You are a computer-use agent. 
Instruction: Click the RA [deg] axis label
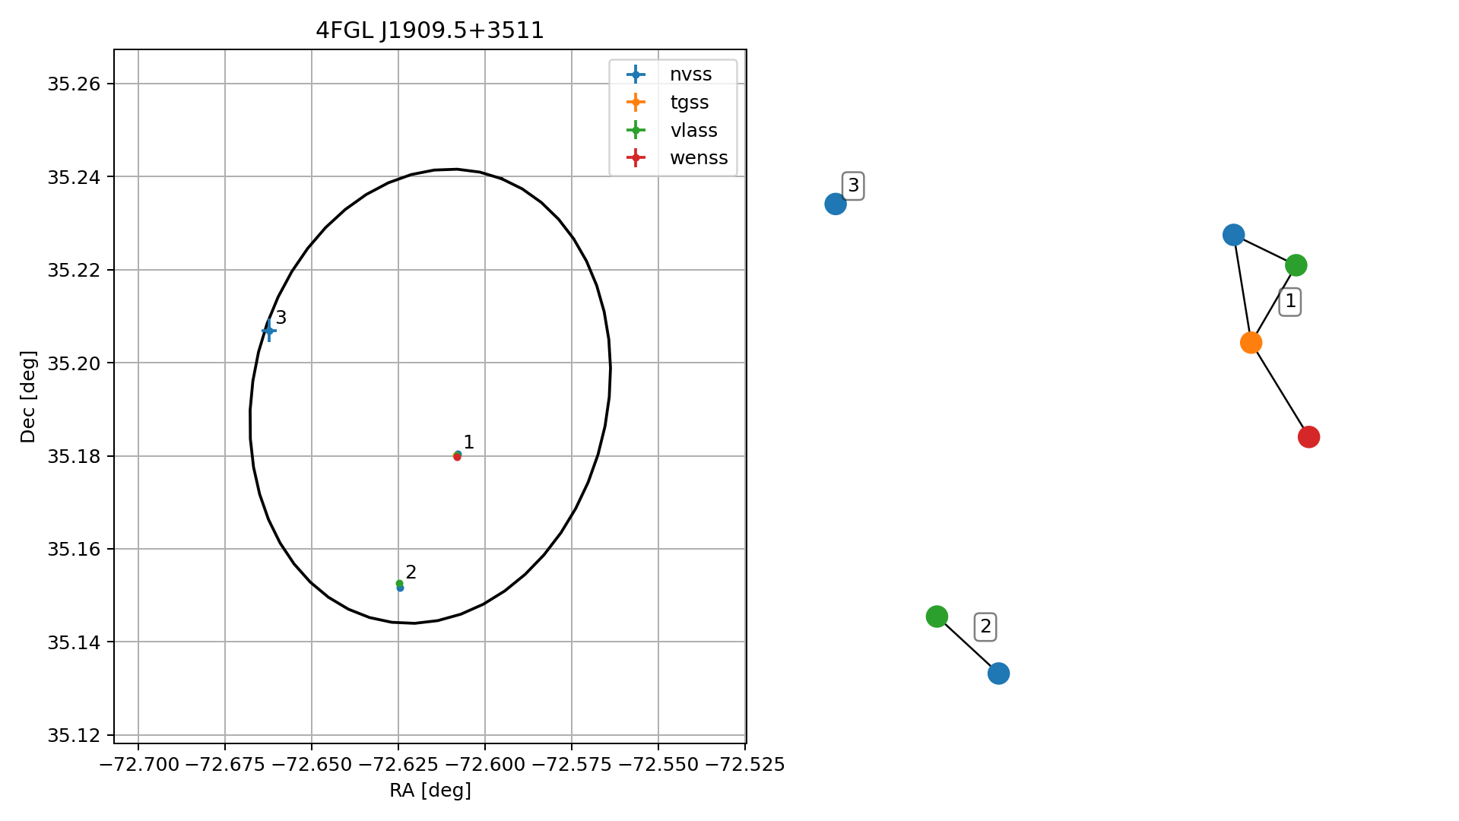point(430,791)
